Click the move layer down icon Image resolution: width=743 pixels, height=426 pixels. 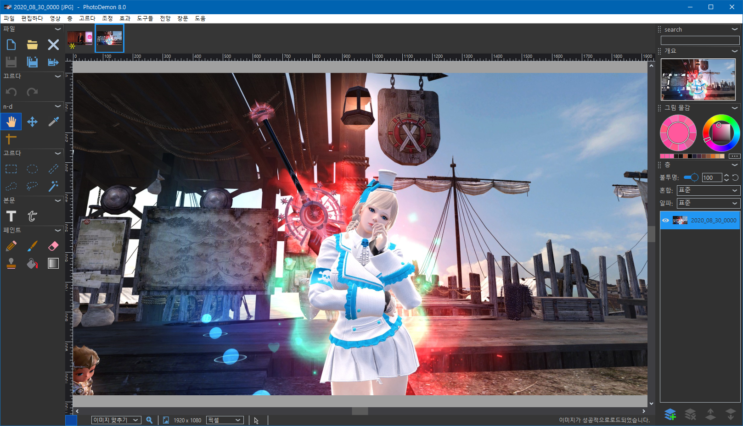(731, 414)
